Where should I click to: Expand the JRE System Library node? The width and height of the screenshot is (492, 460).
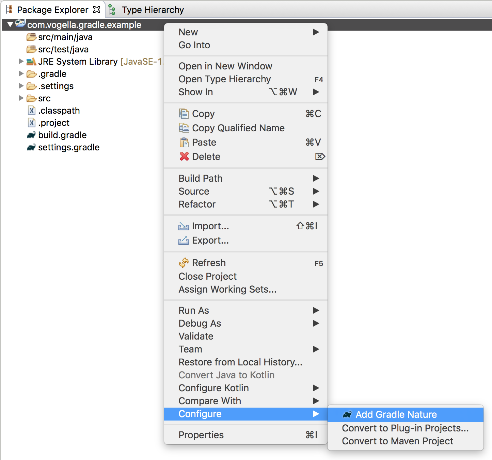coord(21,62)
